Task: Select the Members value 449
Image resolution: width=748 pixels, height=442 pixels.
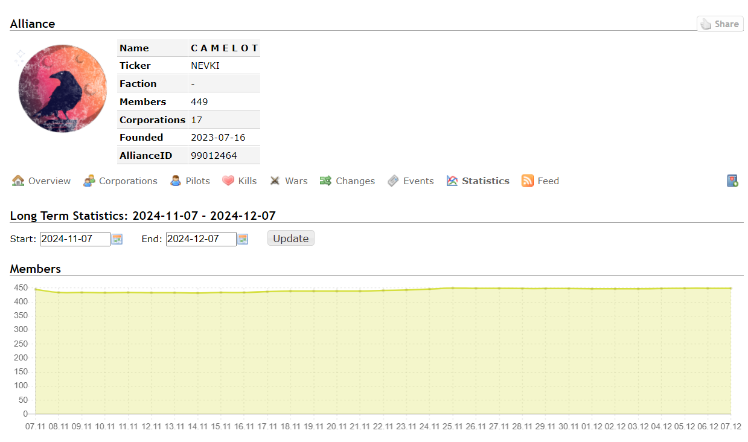Action: [199, 102]
